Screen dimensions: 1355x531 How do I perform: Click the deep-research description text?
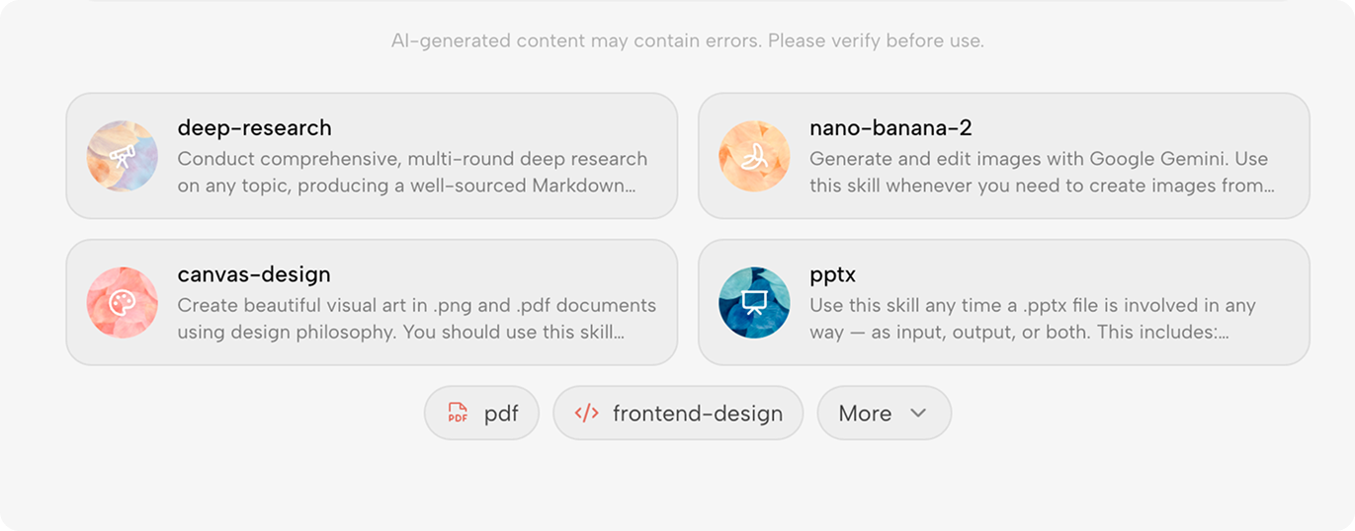[412, 172]
